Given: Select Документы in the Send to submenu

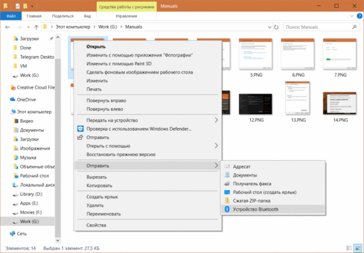Looking at the screenshot, I should point(273,175).
